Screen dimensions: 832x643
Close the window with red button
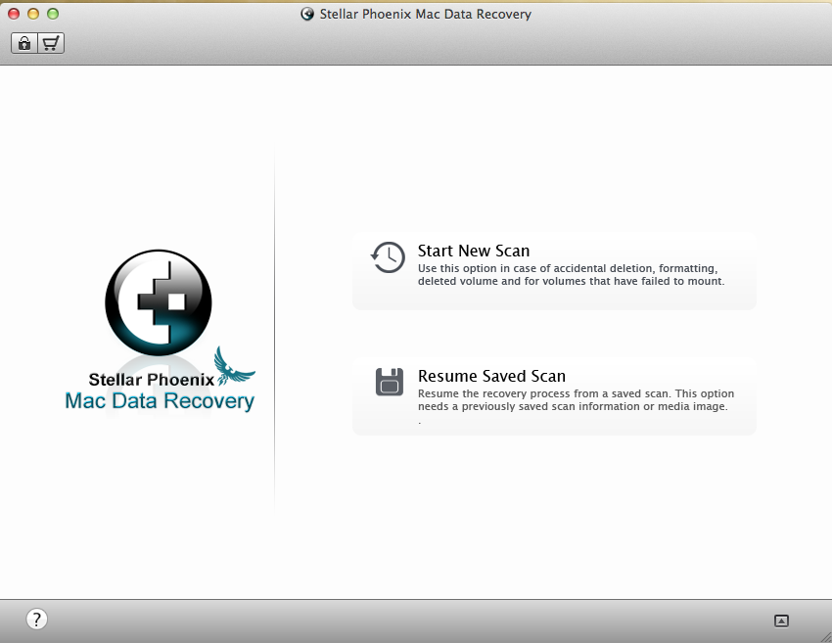(14, 14)
